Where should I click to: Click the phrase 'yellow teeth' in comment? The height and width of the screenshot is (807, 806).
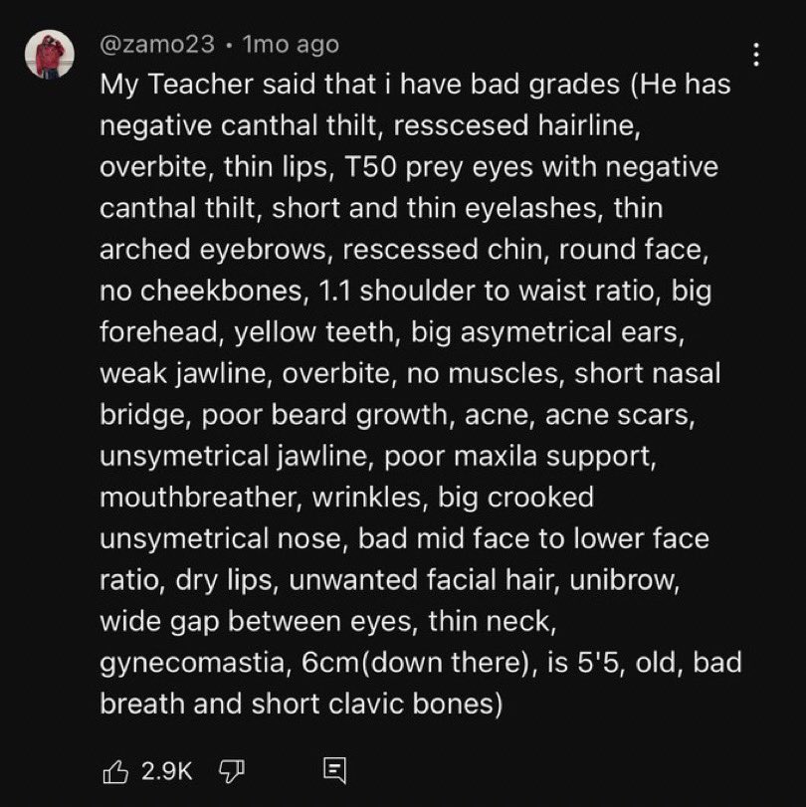pos(317,332)
